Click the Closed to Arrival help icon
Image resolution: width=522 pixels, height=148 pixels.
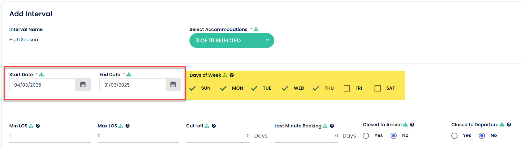tap(412, 125)
